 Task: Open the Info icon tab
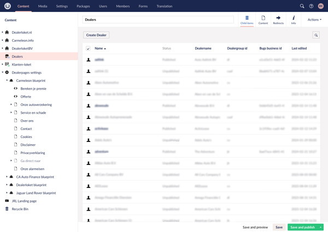coord(294,20)
